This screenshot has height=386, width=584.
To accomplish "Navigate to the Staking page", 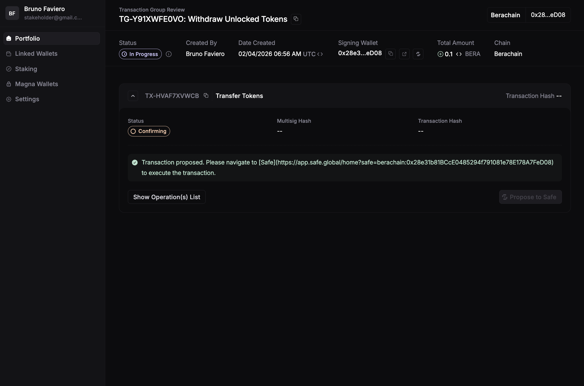I will coord(26,69).
